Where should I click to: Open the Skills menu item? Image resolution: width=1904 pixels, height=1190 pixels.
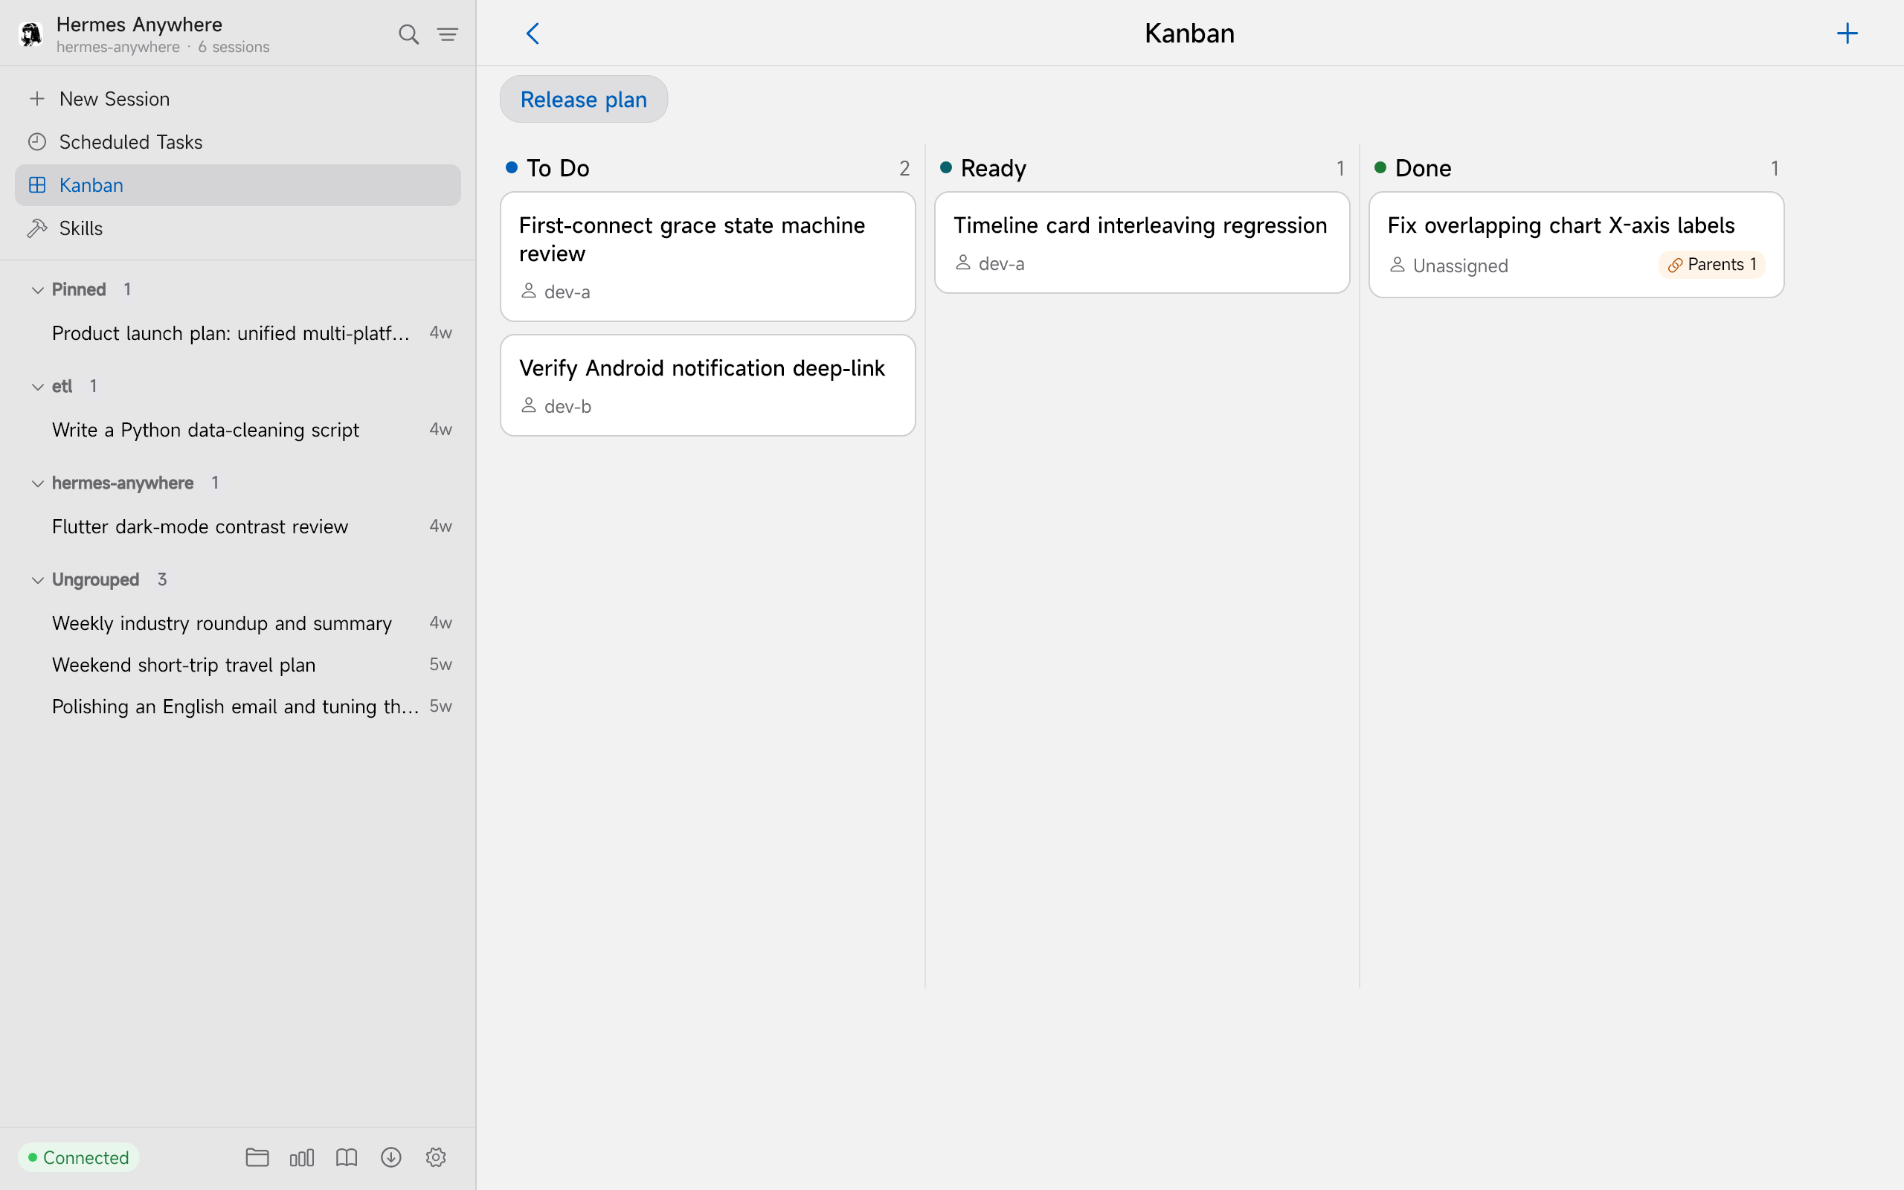pyautogui.click(x=237, y=228)
